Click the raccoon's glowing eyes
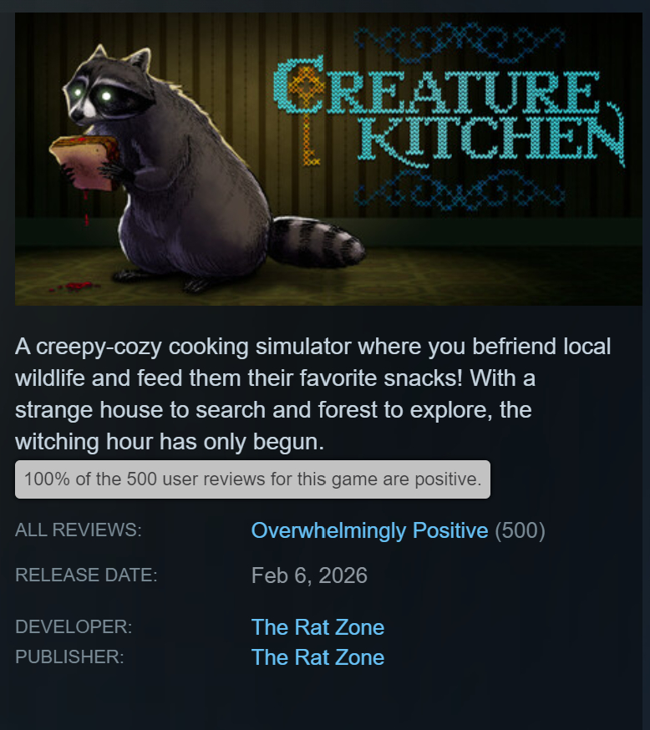Screen dimensions: 650x730 coord(92,94)
